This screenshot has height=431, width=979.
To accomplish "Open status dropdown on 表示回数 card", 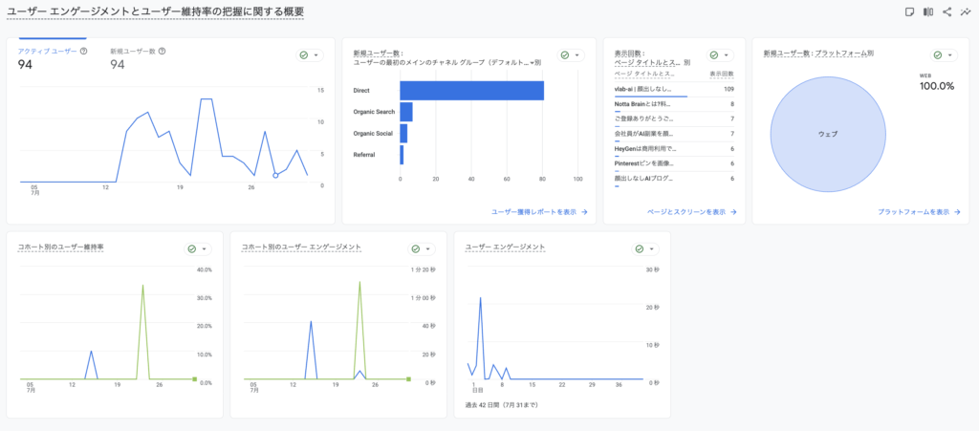I will 720,55.
